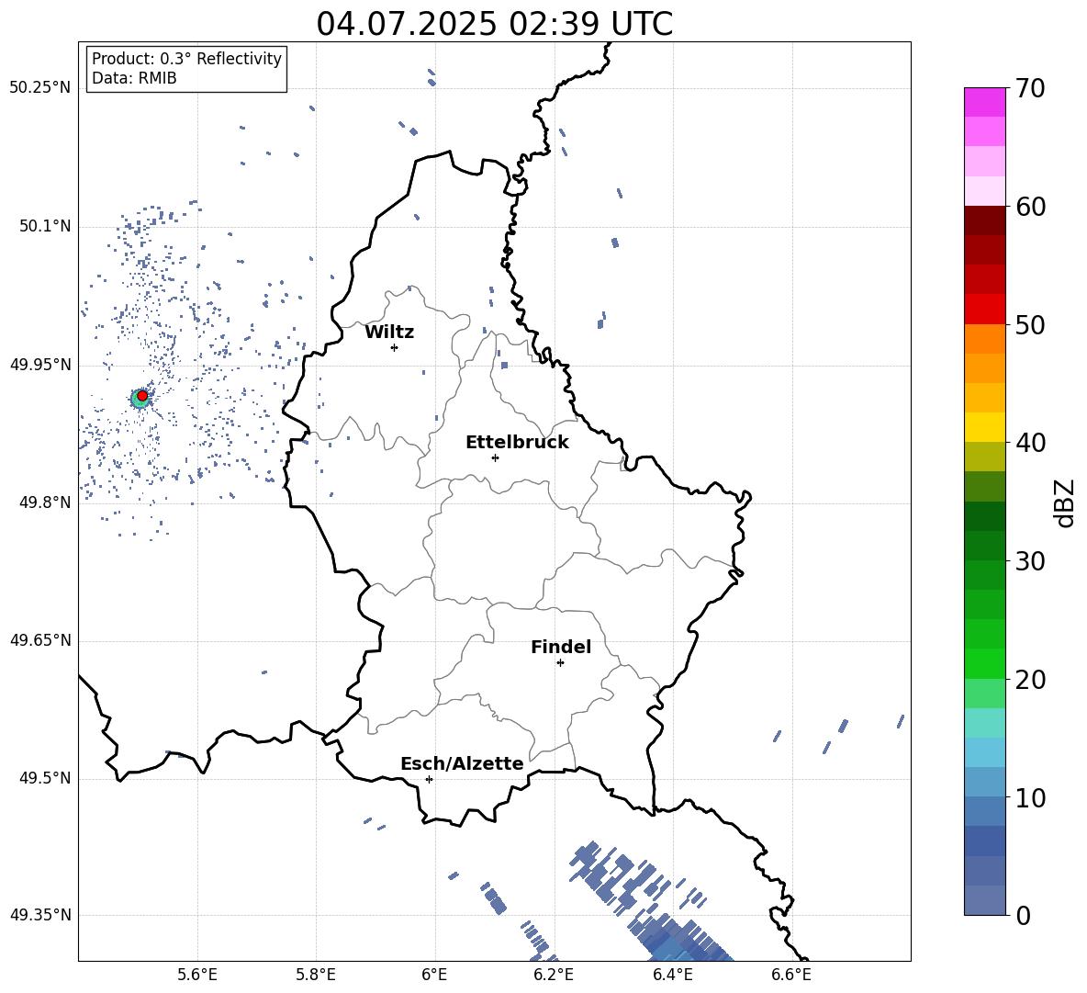Image resolution: width=1087 pixels, height=993 pixels.
Task: Click the 6.4°E longitude label
Action: point(672,975)
